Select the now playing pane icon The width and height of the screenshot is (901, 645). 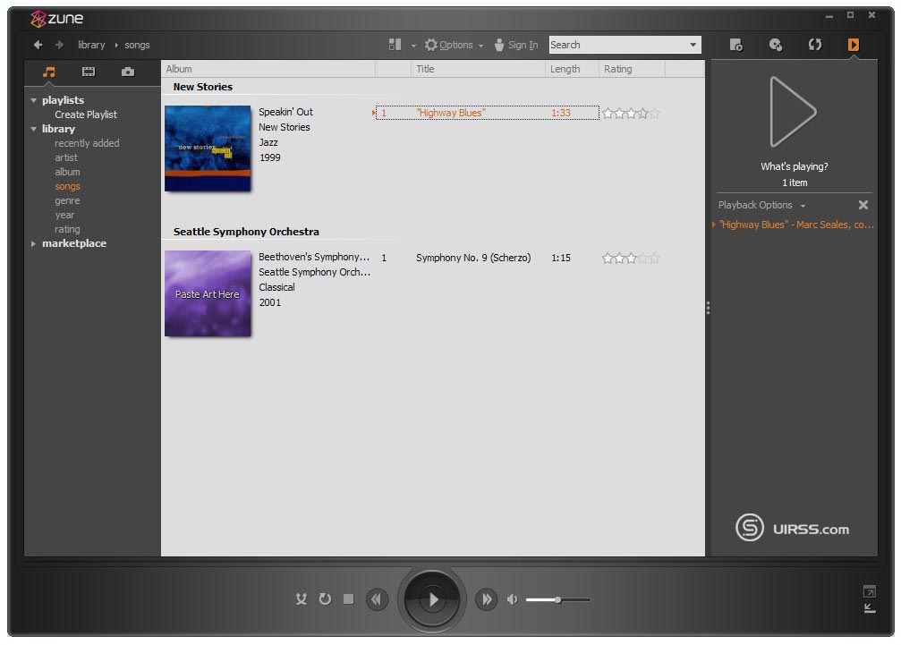click(x=854, y=45)
